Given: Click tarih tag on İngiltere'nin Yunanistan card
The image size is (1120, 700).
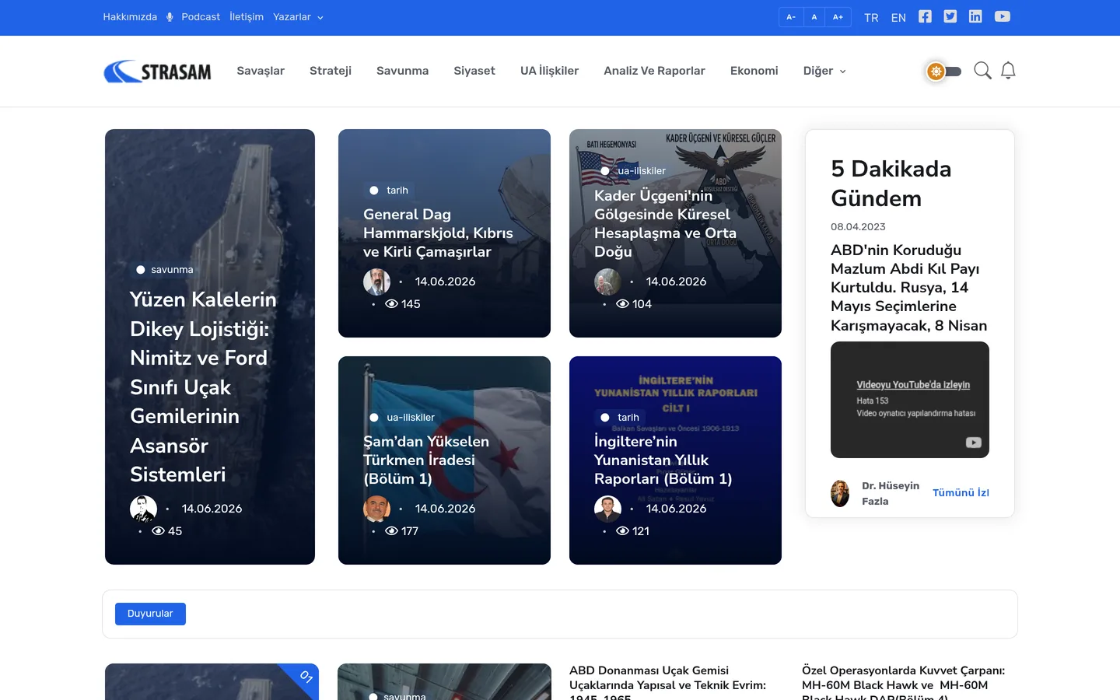Looking at the screenshot, I should [x=620, y=418].
